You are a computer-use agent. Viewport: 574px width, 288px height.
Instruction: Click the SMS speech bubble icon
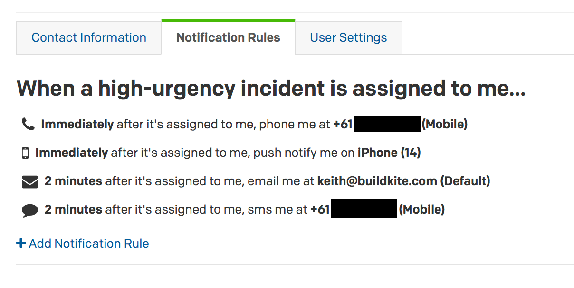tap(30, 210)
